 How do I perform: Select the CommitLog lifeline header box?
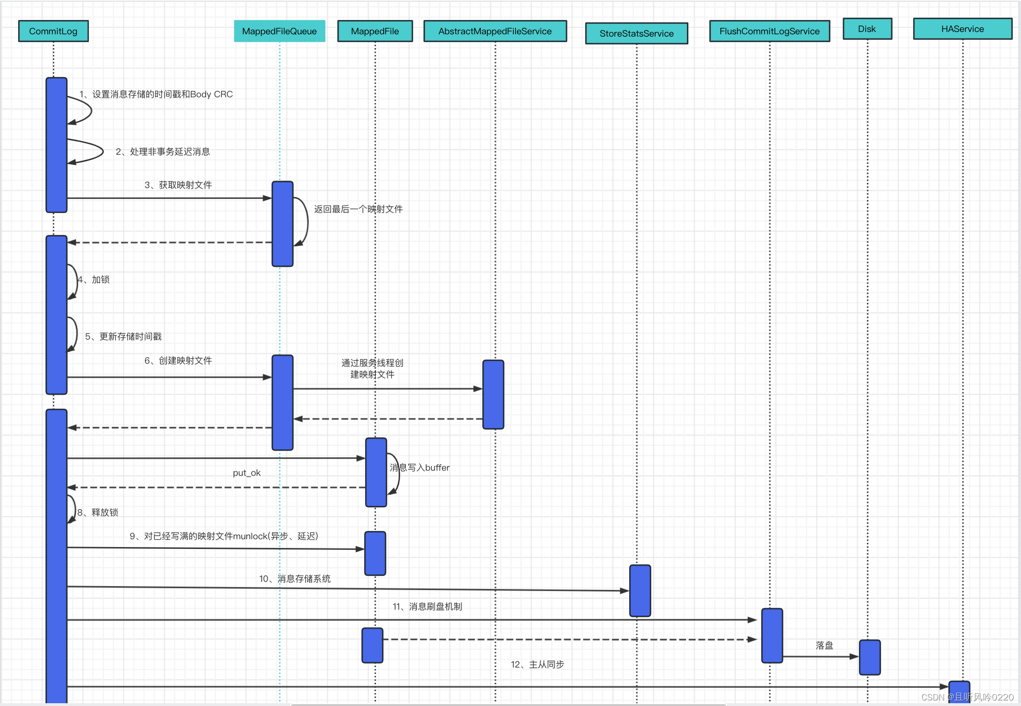coord(53,31)
